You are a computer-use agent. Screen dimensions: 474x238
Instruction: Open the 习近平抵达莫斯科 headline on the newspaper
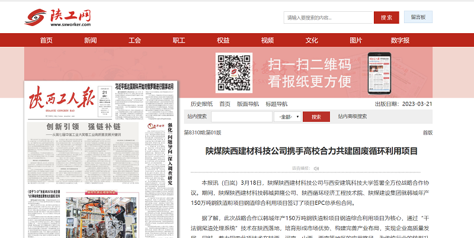(x=145, y=86)
